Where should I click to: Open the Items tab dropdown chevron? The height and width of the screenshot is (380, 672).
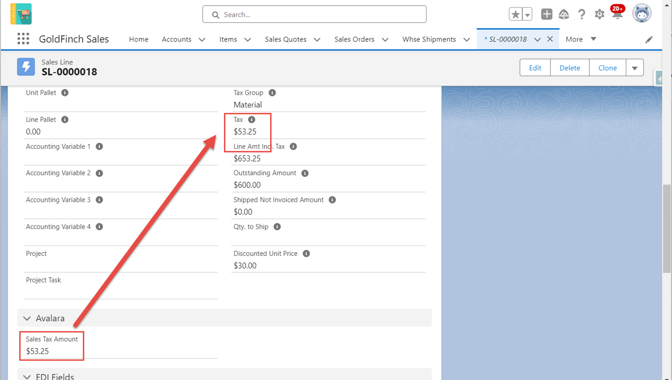coord(247,40)
